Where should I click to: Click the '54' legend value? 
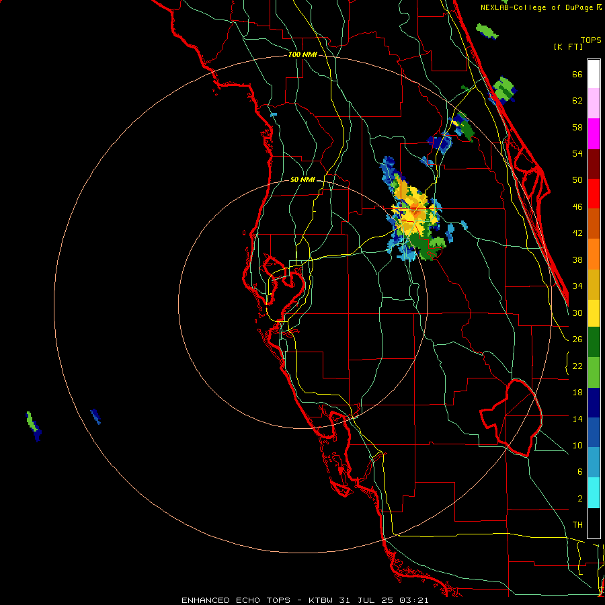(x=577, y=153)
